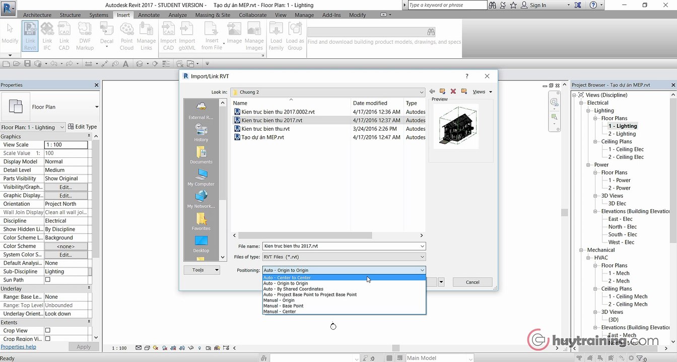
Task: Switch to the Architecture ribbon tab
Action: coord(37,15)
